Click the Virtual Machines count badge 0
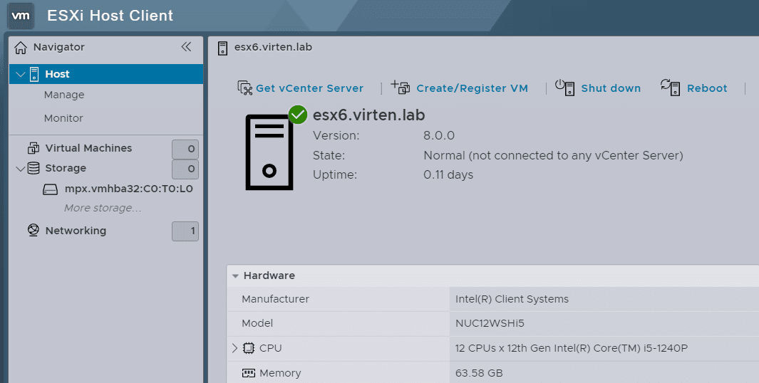759x383 pixels. pos(185,149)
